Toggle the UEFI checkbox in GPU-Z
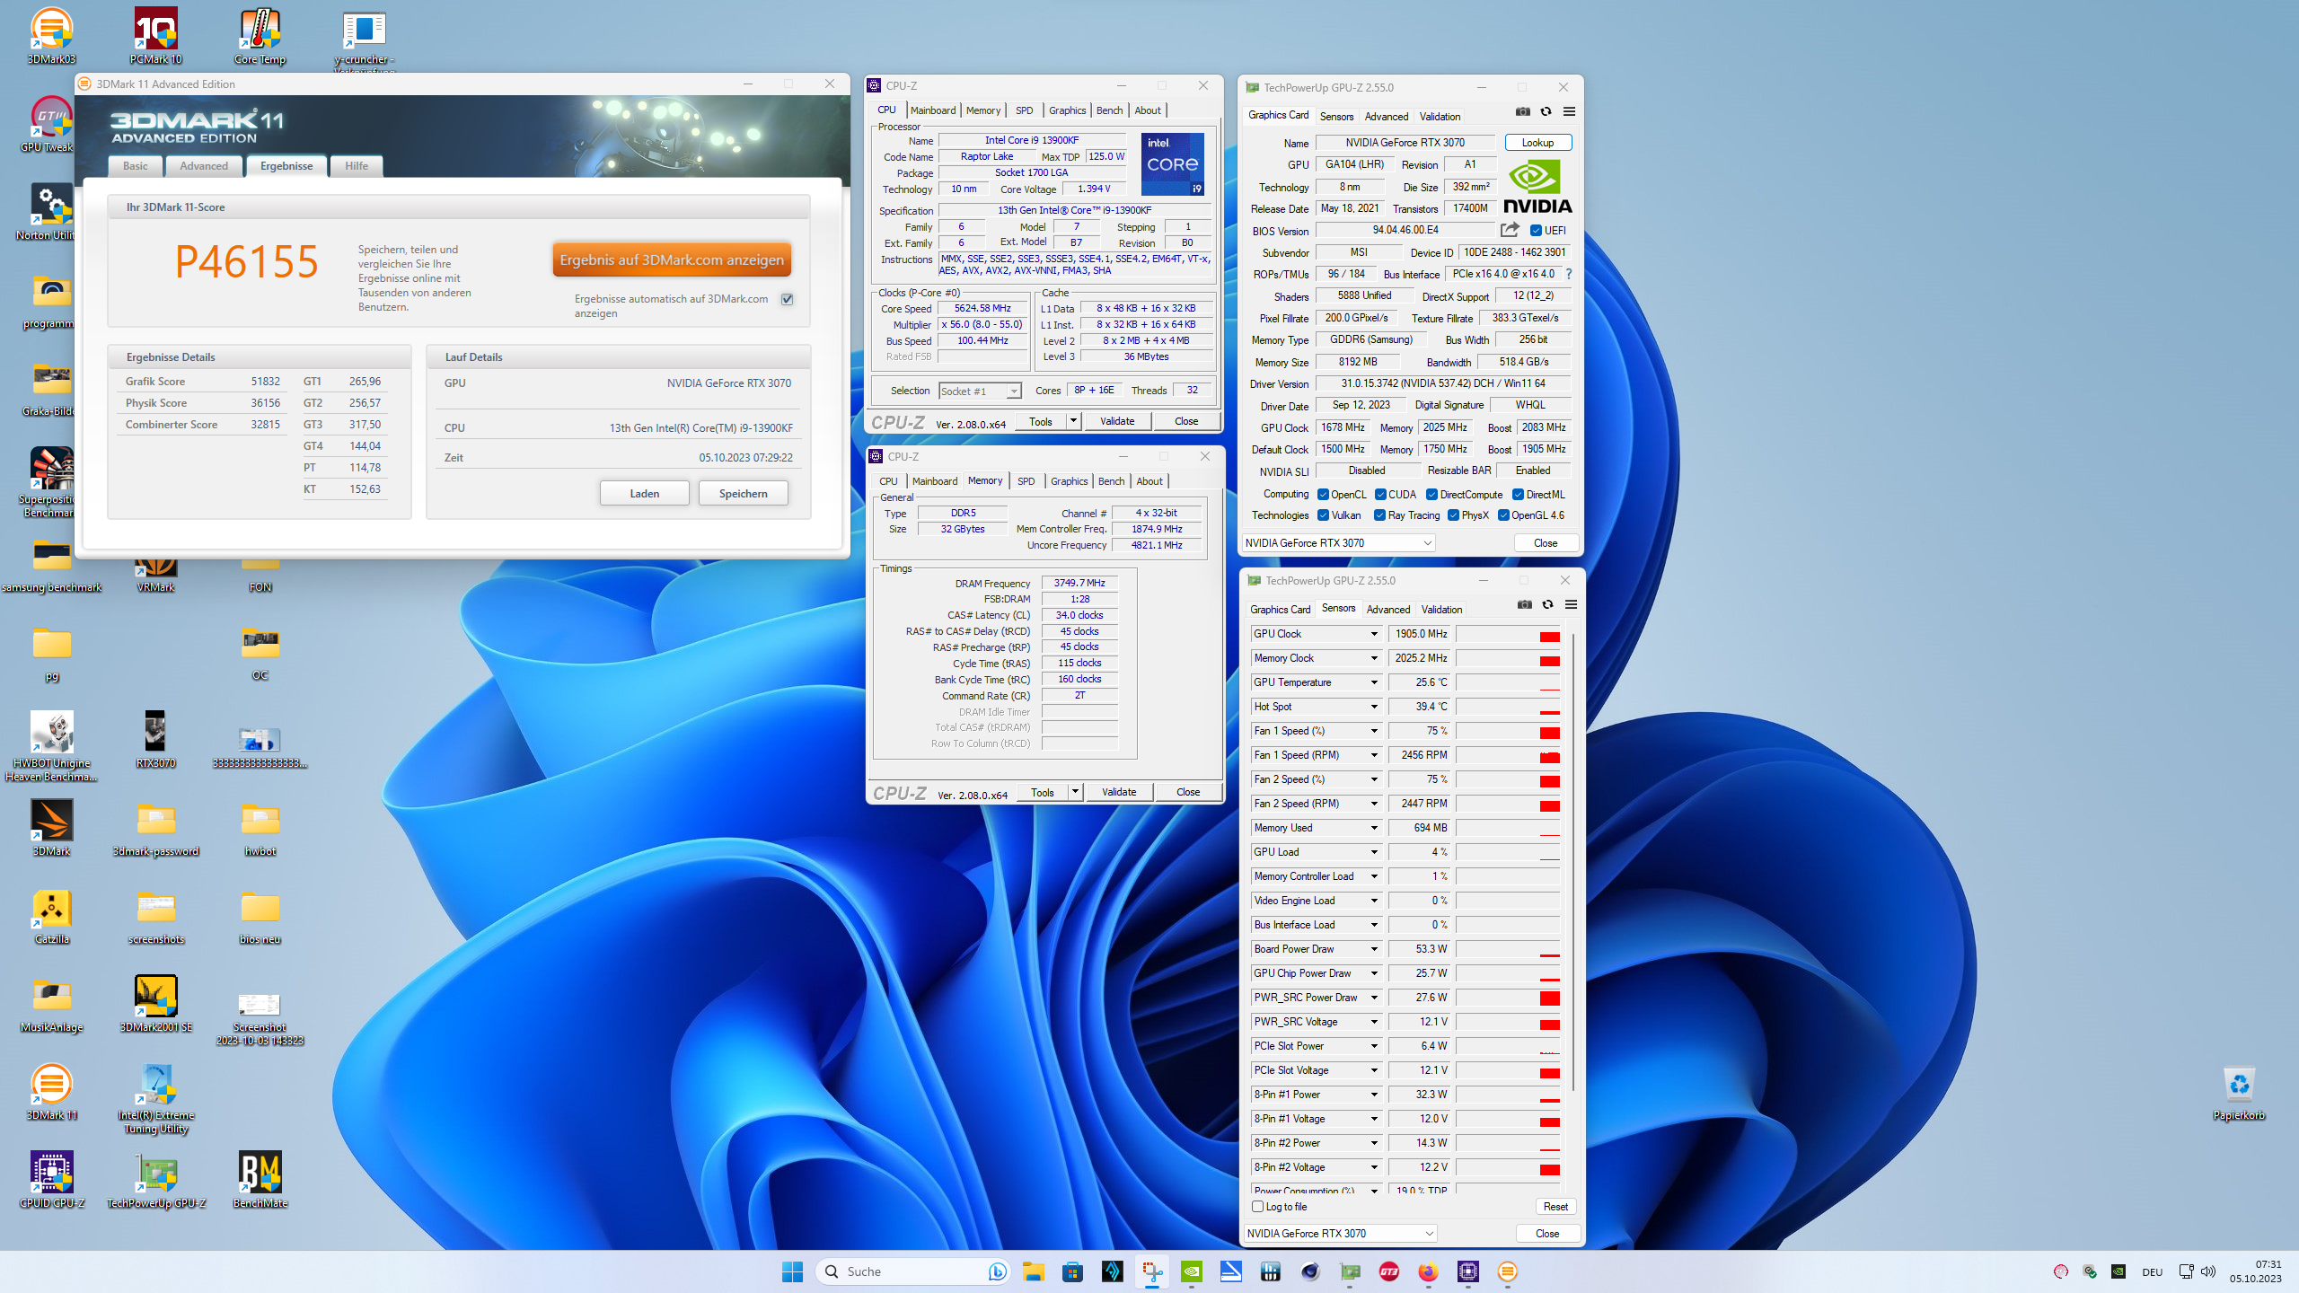 [1536, 231]
